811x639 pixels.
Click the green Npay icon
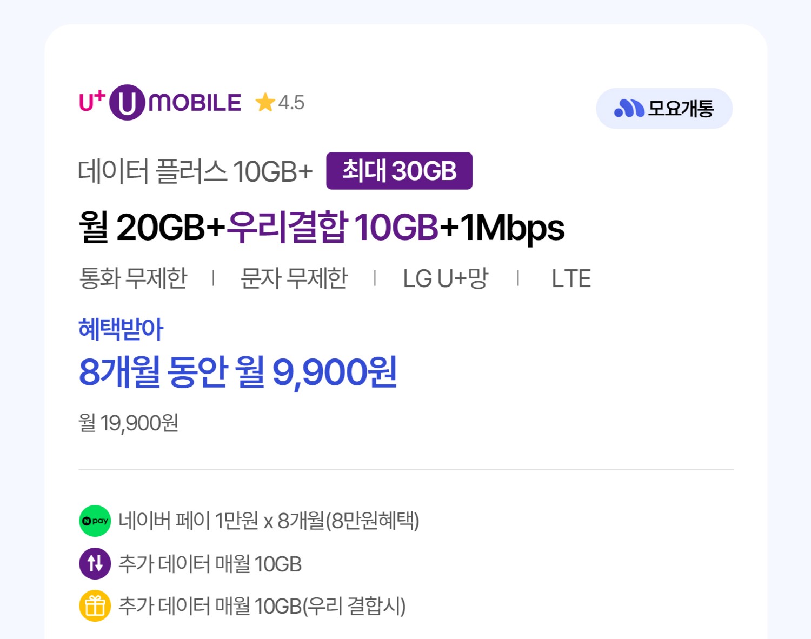point(95,521)
